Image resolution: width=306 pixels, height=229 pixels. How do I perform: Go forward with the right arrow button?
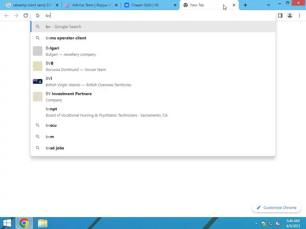(x=16, y=16)
